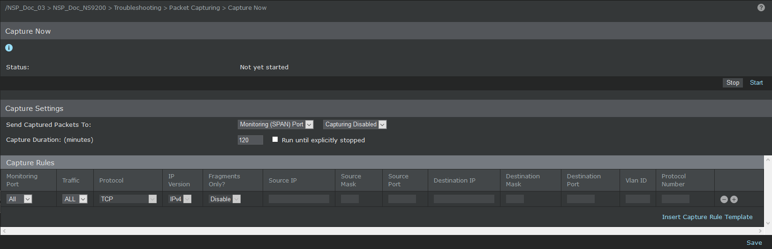Open the Fragments Only Disable dropdown
The width and height of the screenshot is (772, 249).
pyautogui.click(x=225, y=199)
